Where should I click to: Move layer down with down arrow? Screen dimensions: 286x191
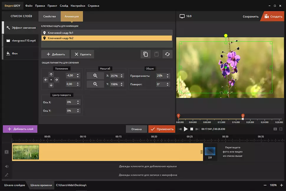pyautogui.click(x=51, y=85)
